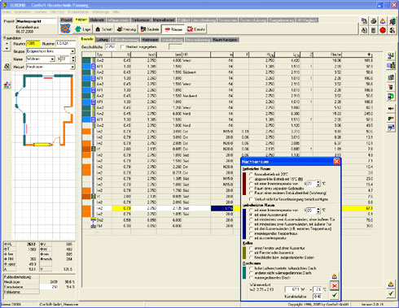Click the topmost icon right of the table

(x=391, y=56)
